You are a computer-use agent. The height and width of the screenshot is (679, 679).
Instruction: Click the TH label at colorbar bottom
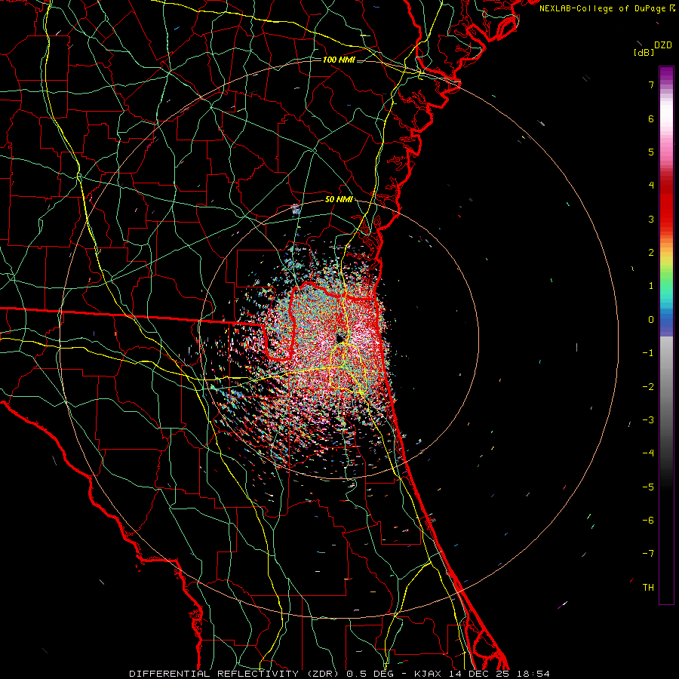coord(648,587)
